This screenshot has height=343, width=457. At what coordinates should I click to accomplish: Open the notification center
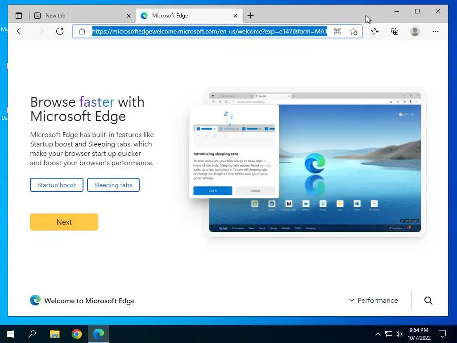[442, 334]
